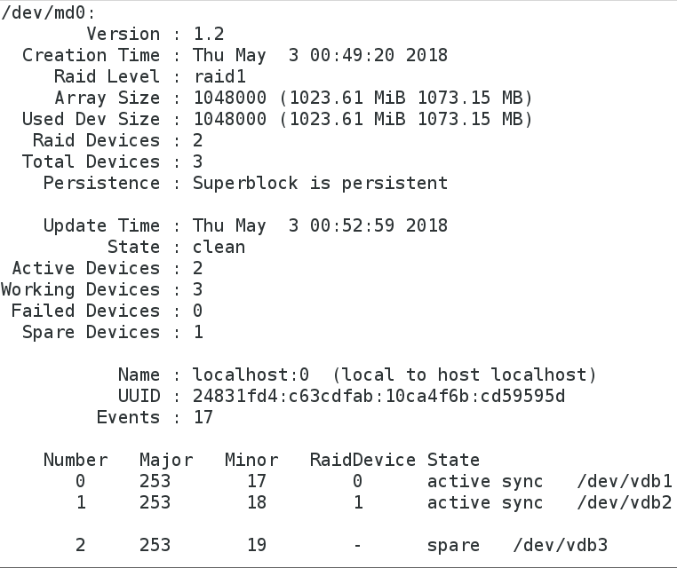
Task: Click 'active sync' in the /dev/vdb2 row
Action: tap(485, 503)
